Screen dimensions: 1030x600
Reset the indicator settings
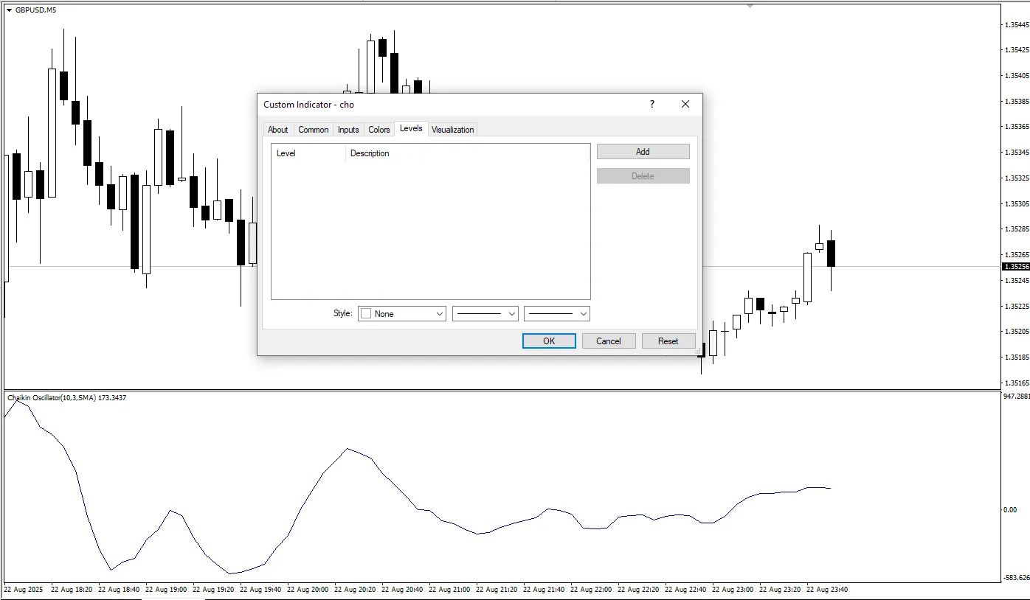tap(668, 341)
